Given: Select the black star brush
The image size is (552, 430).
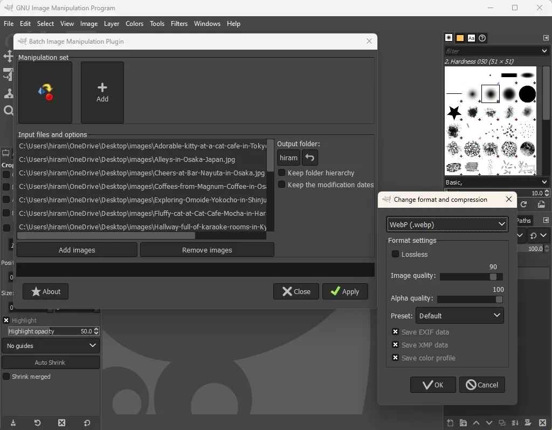Looking at the screenshot, I should (x=454, y=112).
